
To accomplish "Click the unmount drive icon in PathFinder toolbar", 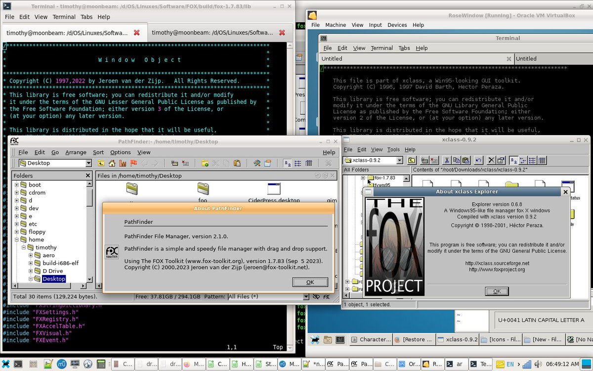I will tap(184, 163).
